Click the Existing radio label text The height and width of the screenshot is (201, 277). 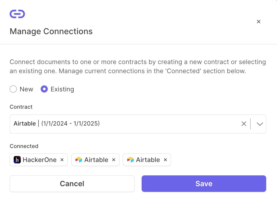coord(62,89)
